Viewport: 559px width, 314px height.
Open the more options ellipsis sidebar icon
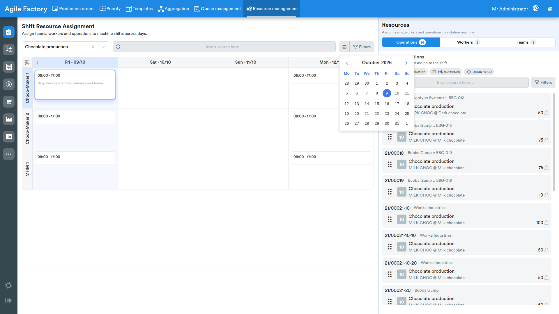(x=9, y=154)
